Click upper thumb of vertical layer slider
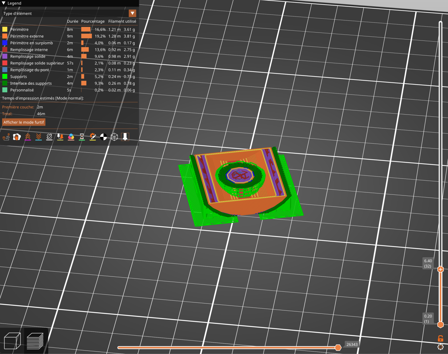The height and width of the screenshot is (354, 448). (441, 269)
